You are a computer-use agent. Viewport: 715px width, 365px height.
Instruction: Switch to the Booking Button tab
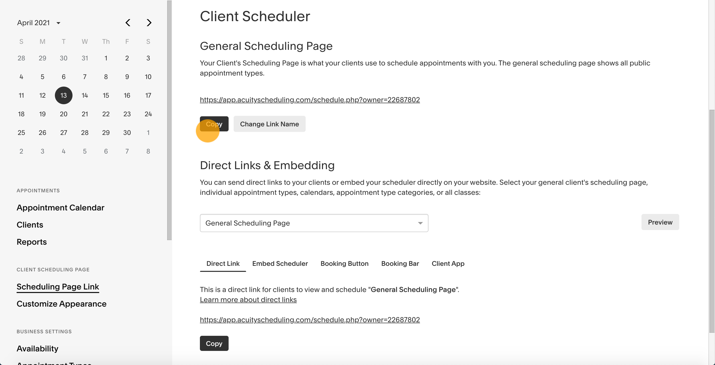[344, 263]
